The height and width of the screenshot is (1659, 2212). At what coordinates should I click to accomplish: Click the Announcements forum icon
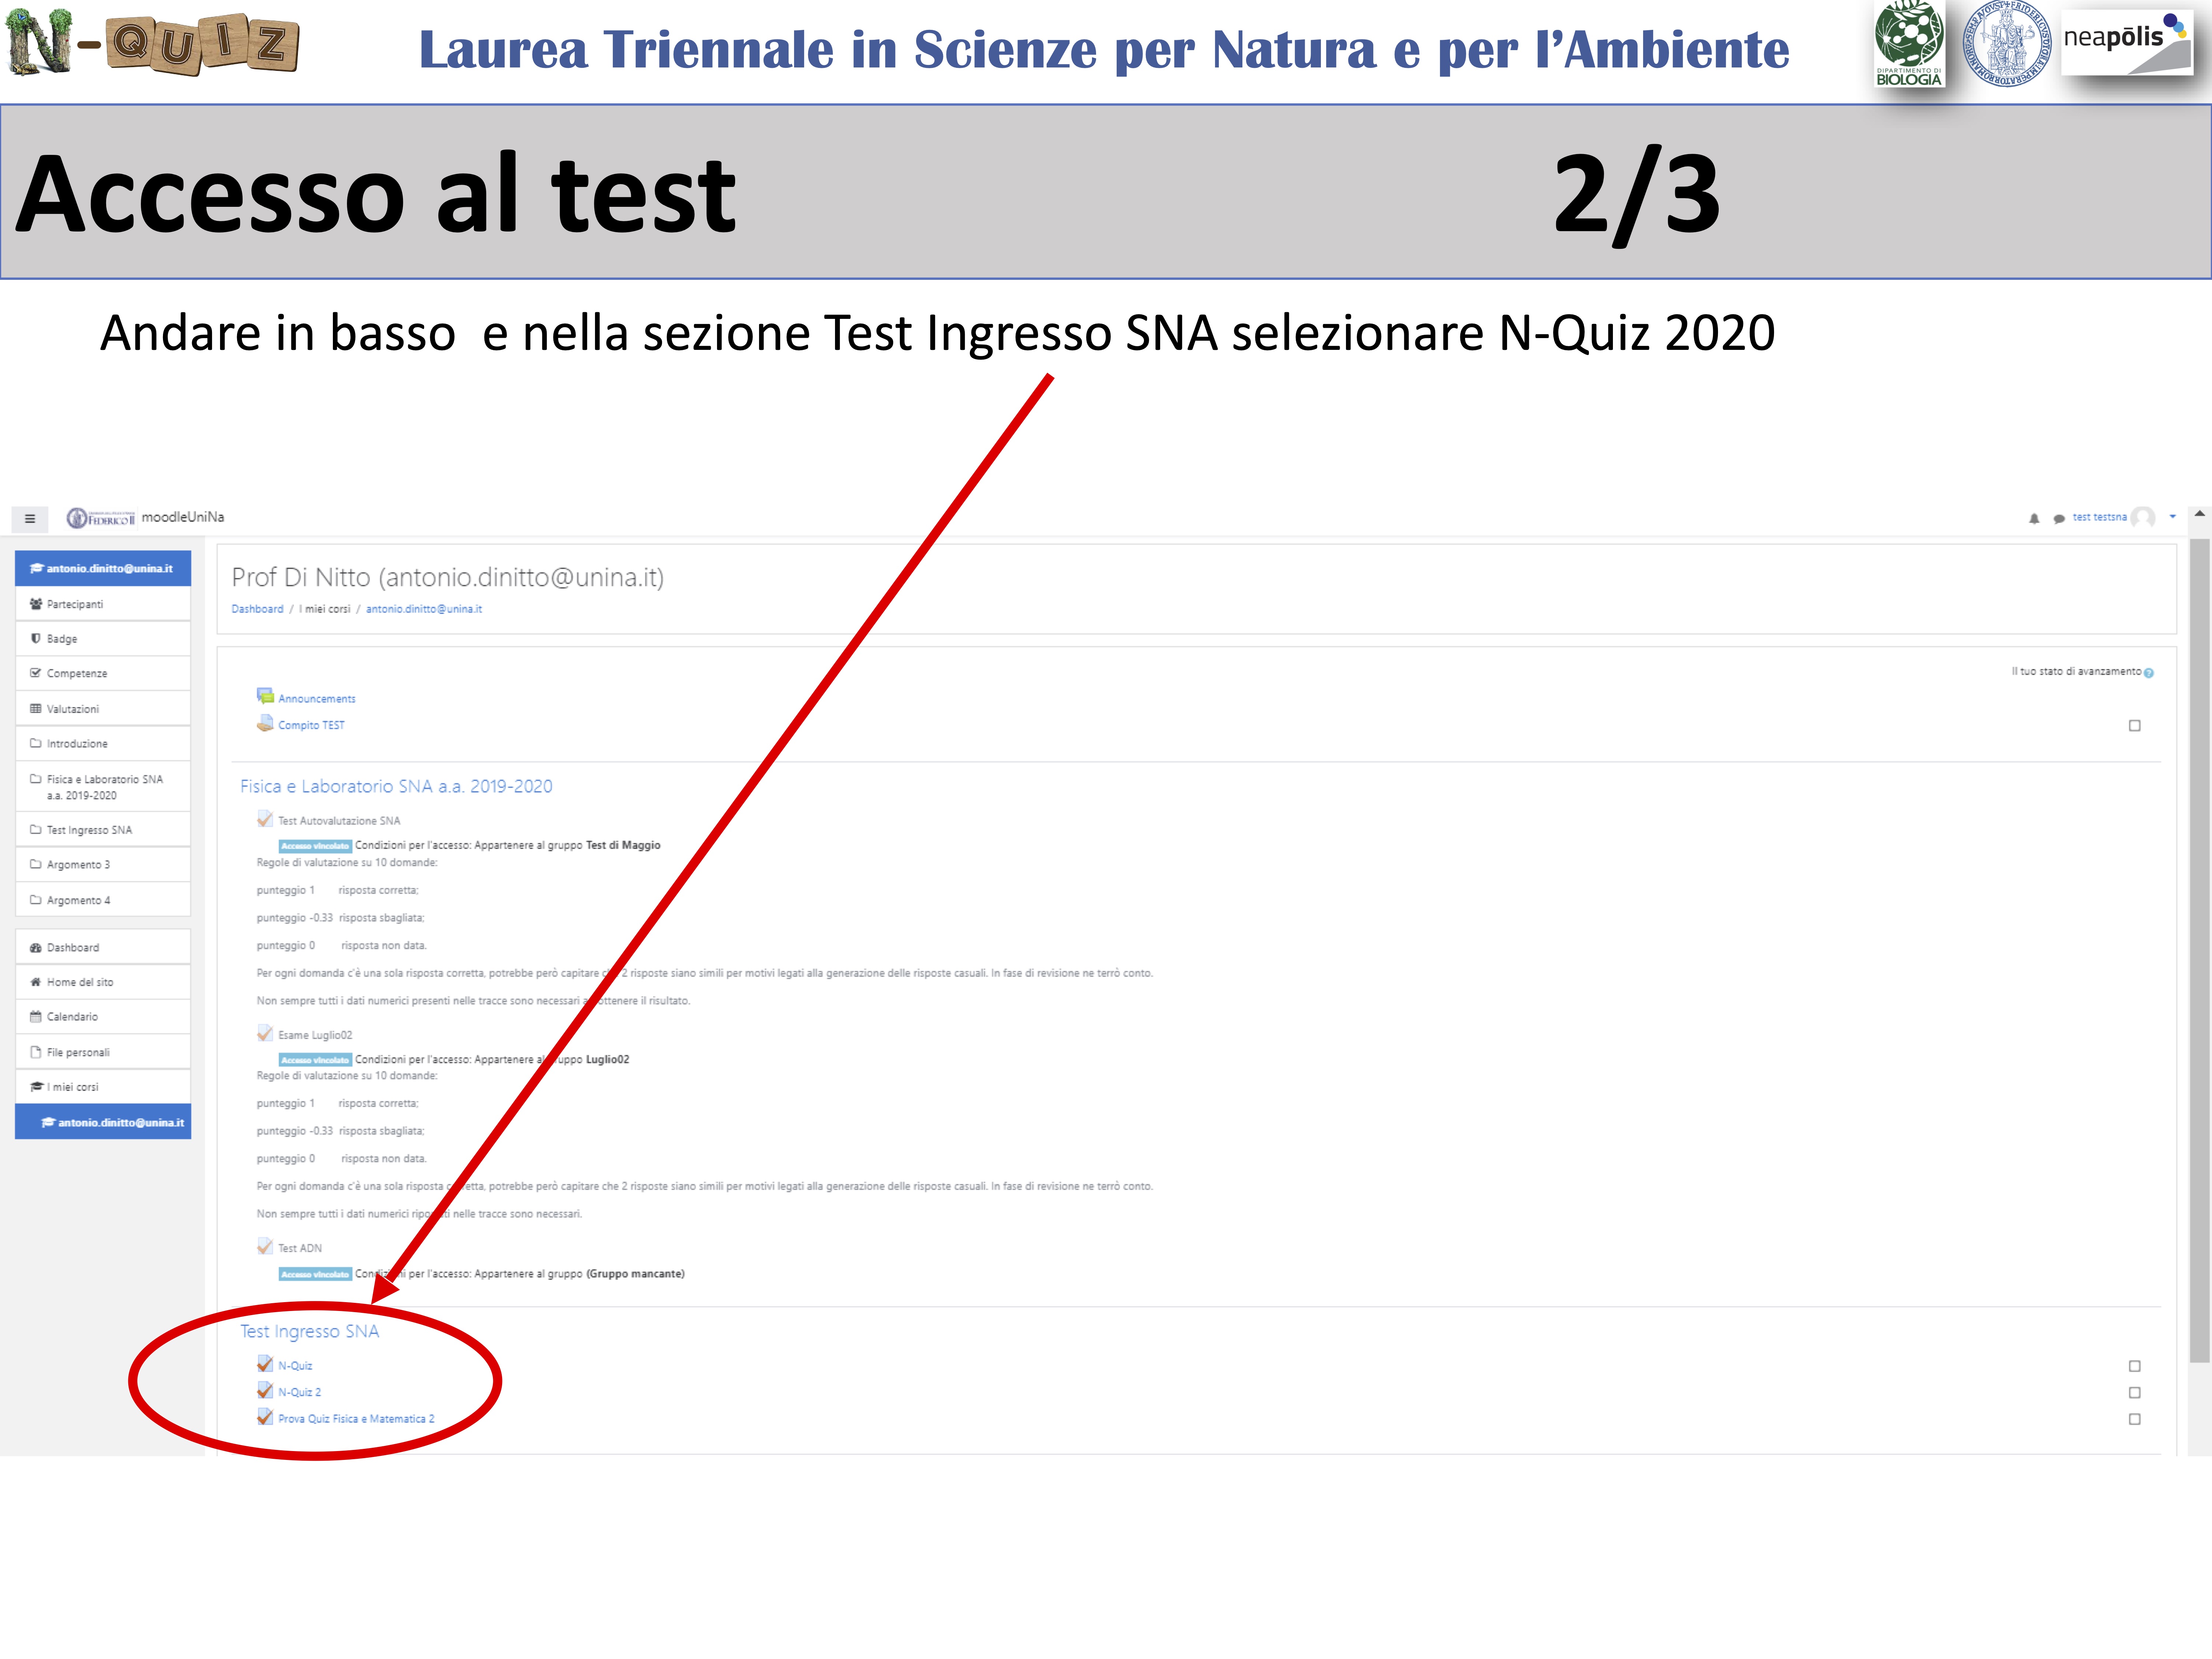point(265,696)
